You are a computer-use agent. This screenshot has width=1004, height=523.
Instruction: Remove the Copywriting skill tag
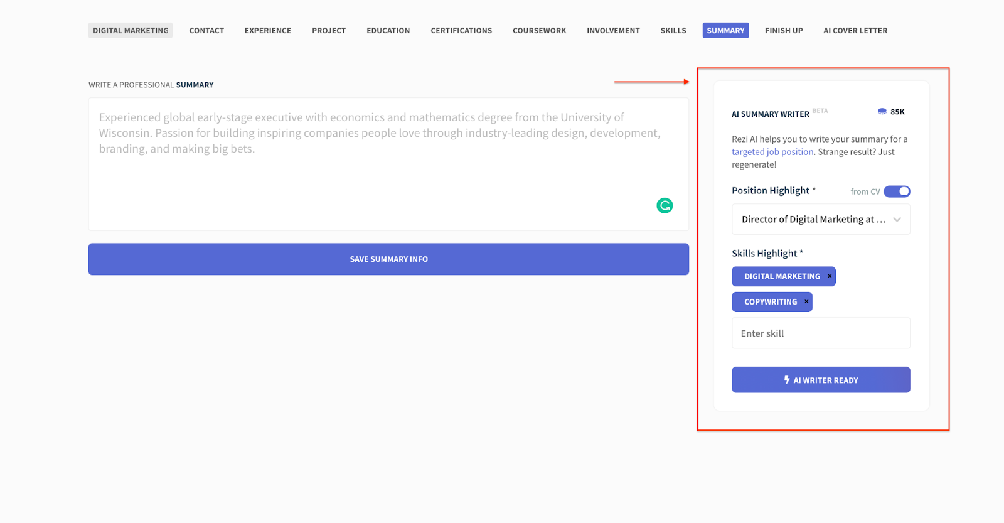pos(806,302)
